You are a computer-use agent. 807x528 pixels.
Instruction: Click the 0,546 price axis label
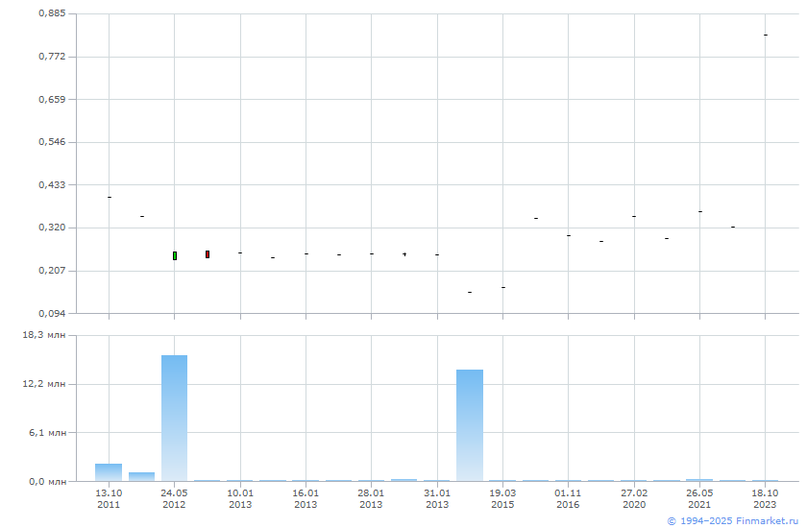click(52, 141)
